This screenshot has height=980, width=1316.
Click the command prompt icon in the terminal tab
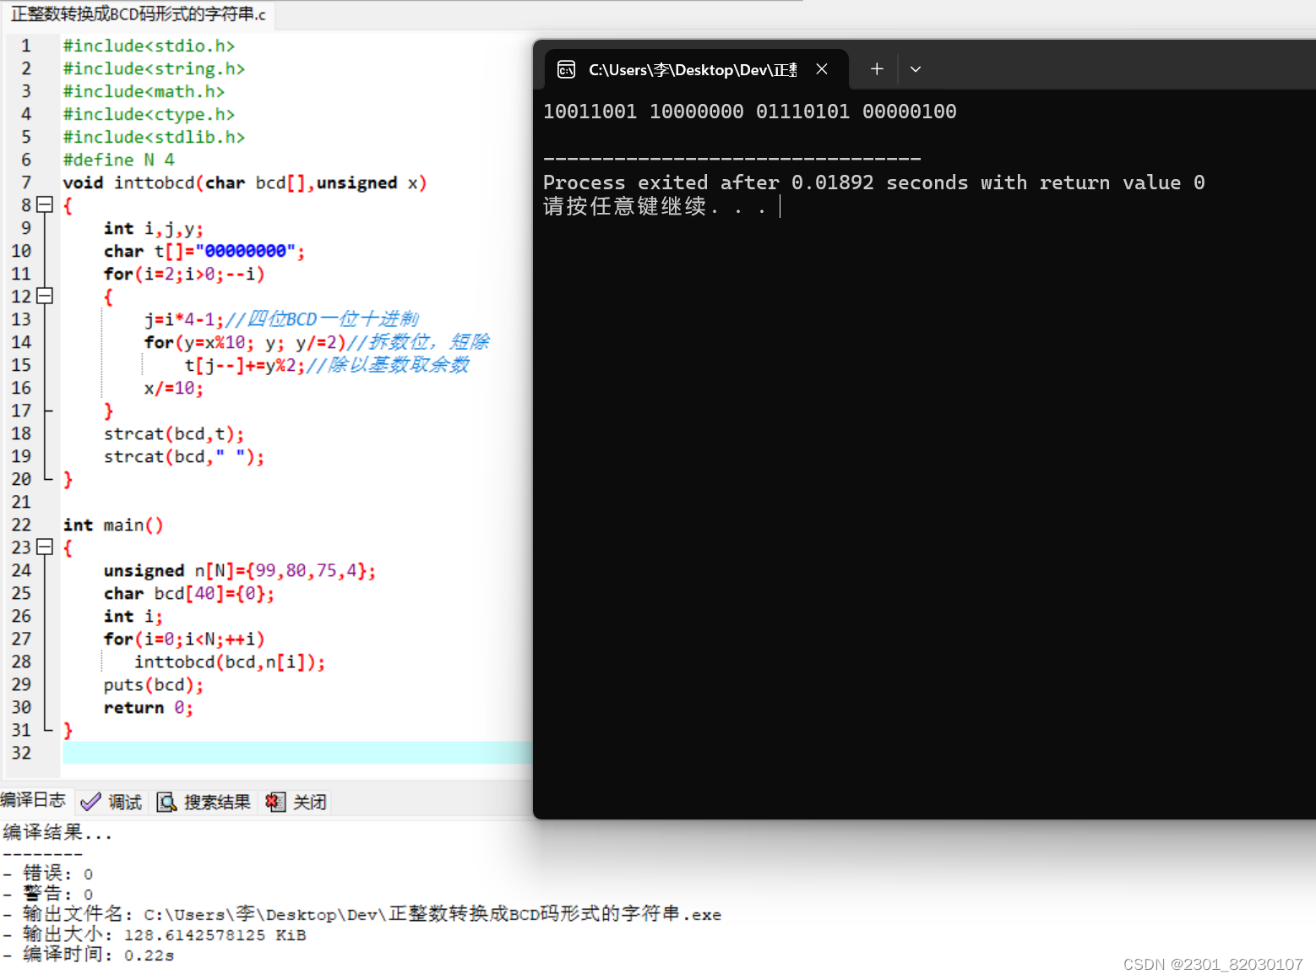566,68
